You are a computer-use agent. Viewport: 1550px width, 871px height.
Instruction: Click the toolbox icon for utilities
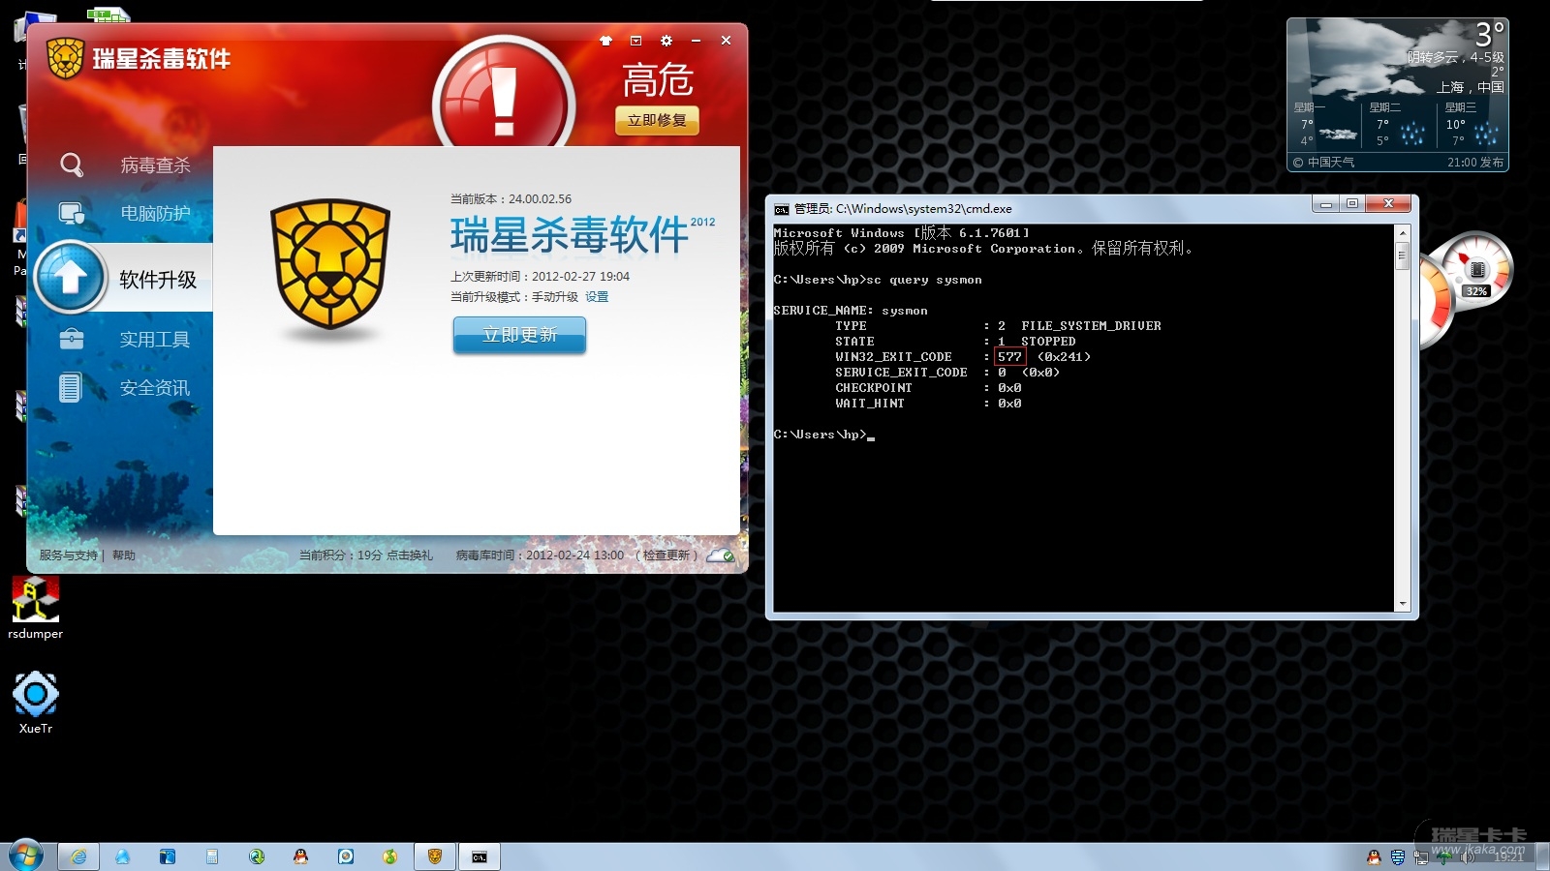click(x=72, y=339)
